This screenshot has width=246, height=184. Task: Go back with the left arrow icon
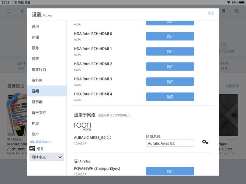coord(22,11)
